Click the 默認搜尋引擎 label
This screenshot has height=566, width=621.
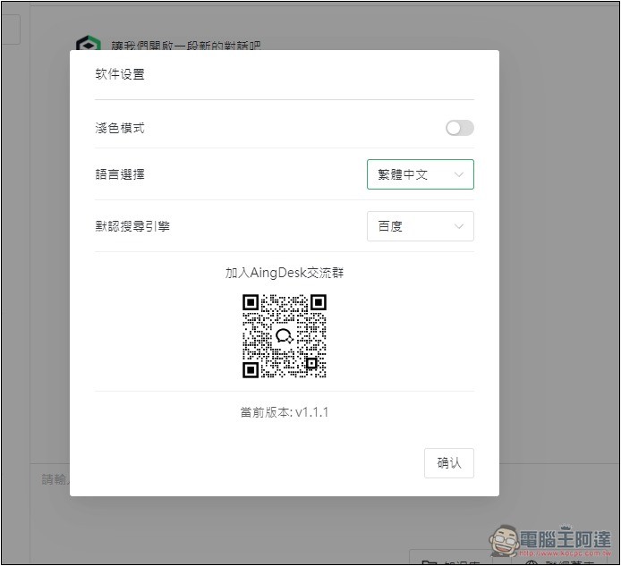[x=132, y=226]
